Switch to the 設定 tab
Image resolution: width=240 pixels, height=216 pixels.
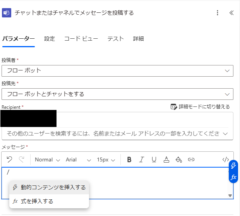coord(50,39)
